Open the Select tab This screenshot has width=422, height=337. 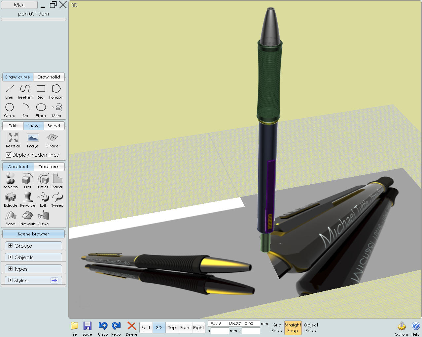pyautogui.click(x=54, y=126)
